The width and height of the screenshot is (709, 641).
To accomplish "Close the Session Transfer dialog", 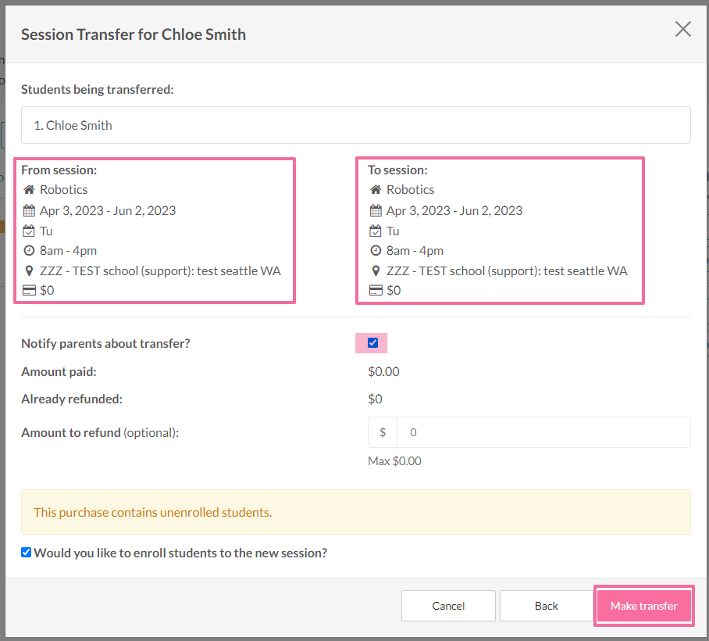I will 682,29.
